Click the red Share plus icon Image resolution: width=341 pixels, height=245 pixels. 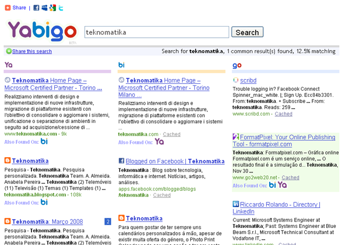click(x=7, y=8)
